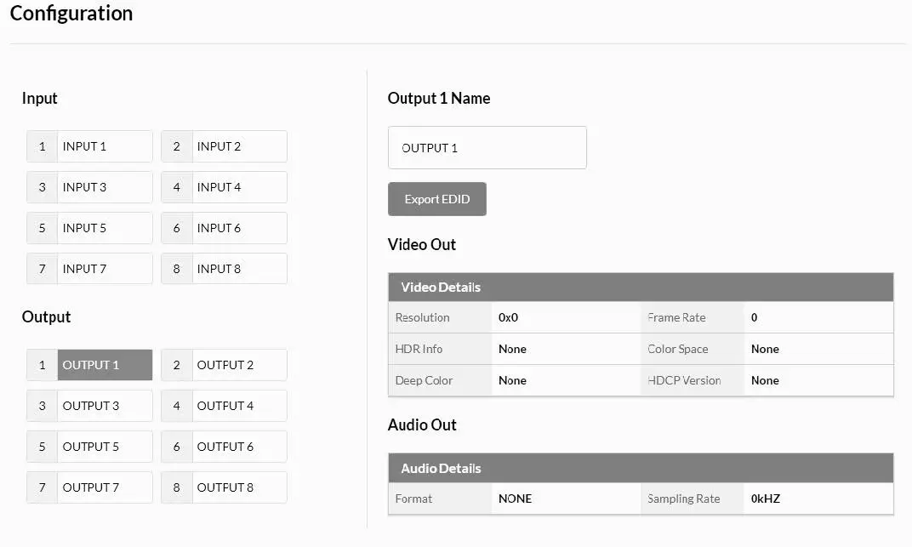
Task: Choose INPUT 2 from the input list
Action: [x=224, y=146]
